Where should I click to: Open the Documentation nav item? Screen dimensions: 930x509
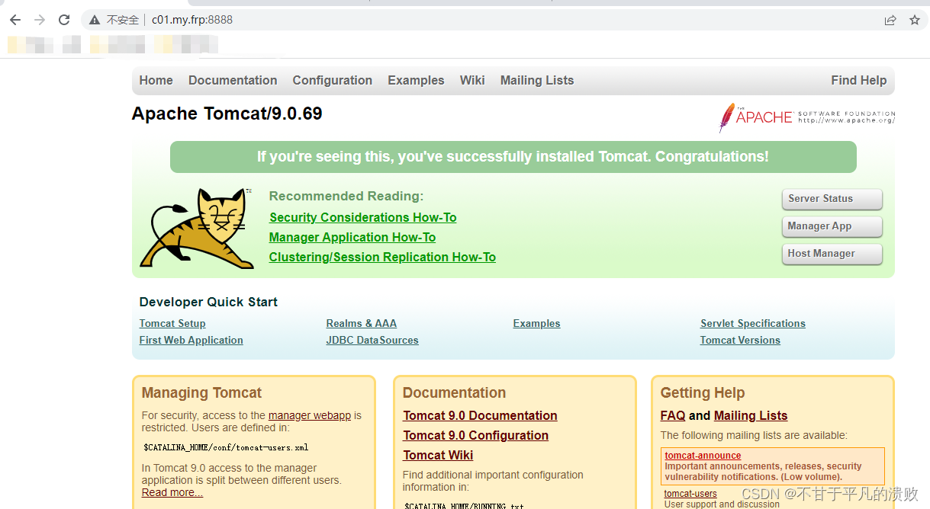(233, 80)
